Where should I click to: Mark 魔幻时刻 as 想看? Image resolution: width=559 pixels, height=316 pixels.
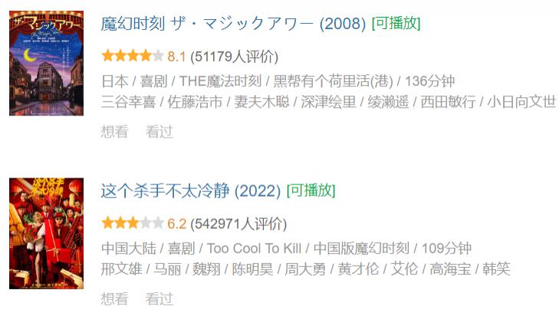[114, 132]
